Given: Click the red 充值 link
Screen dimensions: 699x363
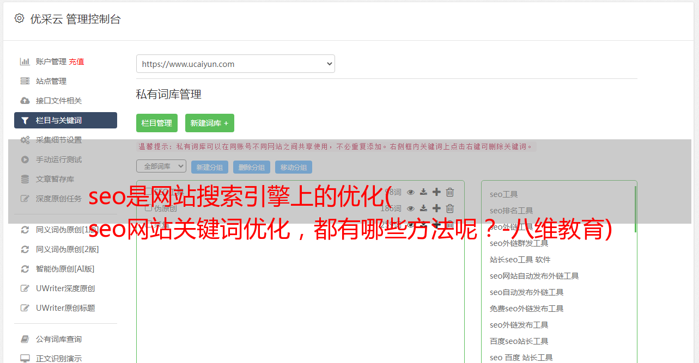Looking at the screenshot, I should [x=76, y=61].
